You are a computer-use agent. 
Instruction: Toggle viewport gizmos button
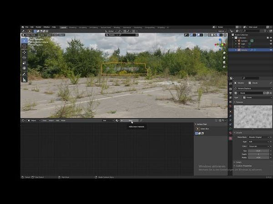pyautogui.click(x=192, y=35)
